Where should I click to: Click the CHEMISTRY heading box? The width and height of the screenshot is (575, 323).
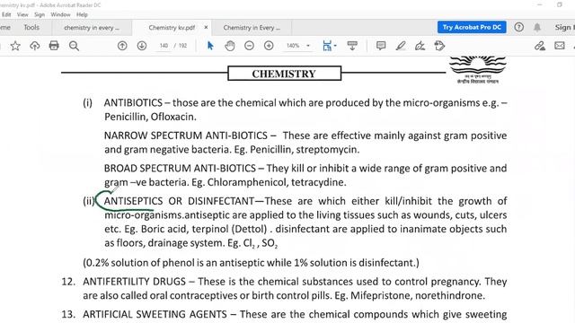[x=284, y=74]
